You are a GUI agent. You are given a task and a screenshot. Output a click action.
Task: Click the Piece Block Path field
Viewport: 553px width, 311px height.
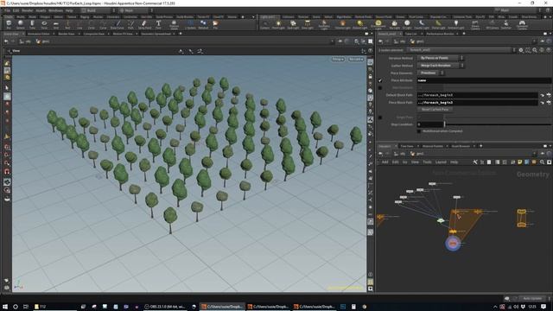[x=477, y=103]
